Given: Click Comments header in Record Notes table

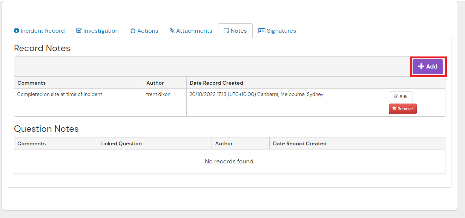Looking at the screenshot, I should tap(32, 83).
